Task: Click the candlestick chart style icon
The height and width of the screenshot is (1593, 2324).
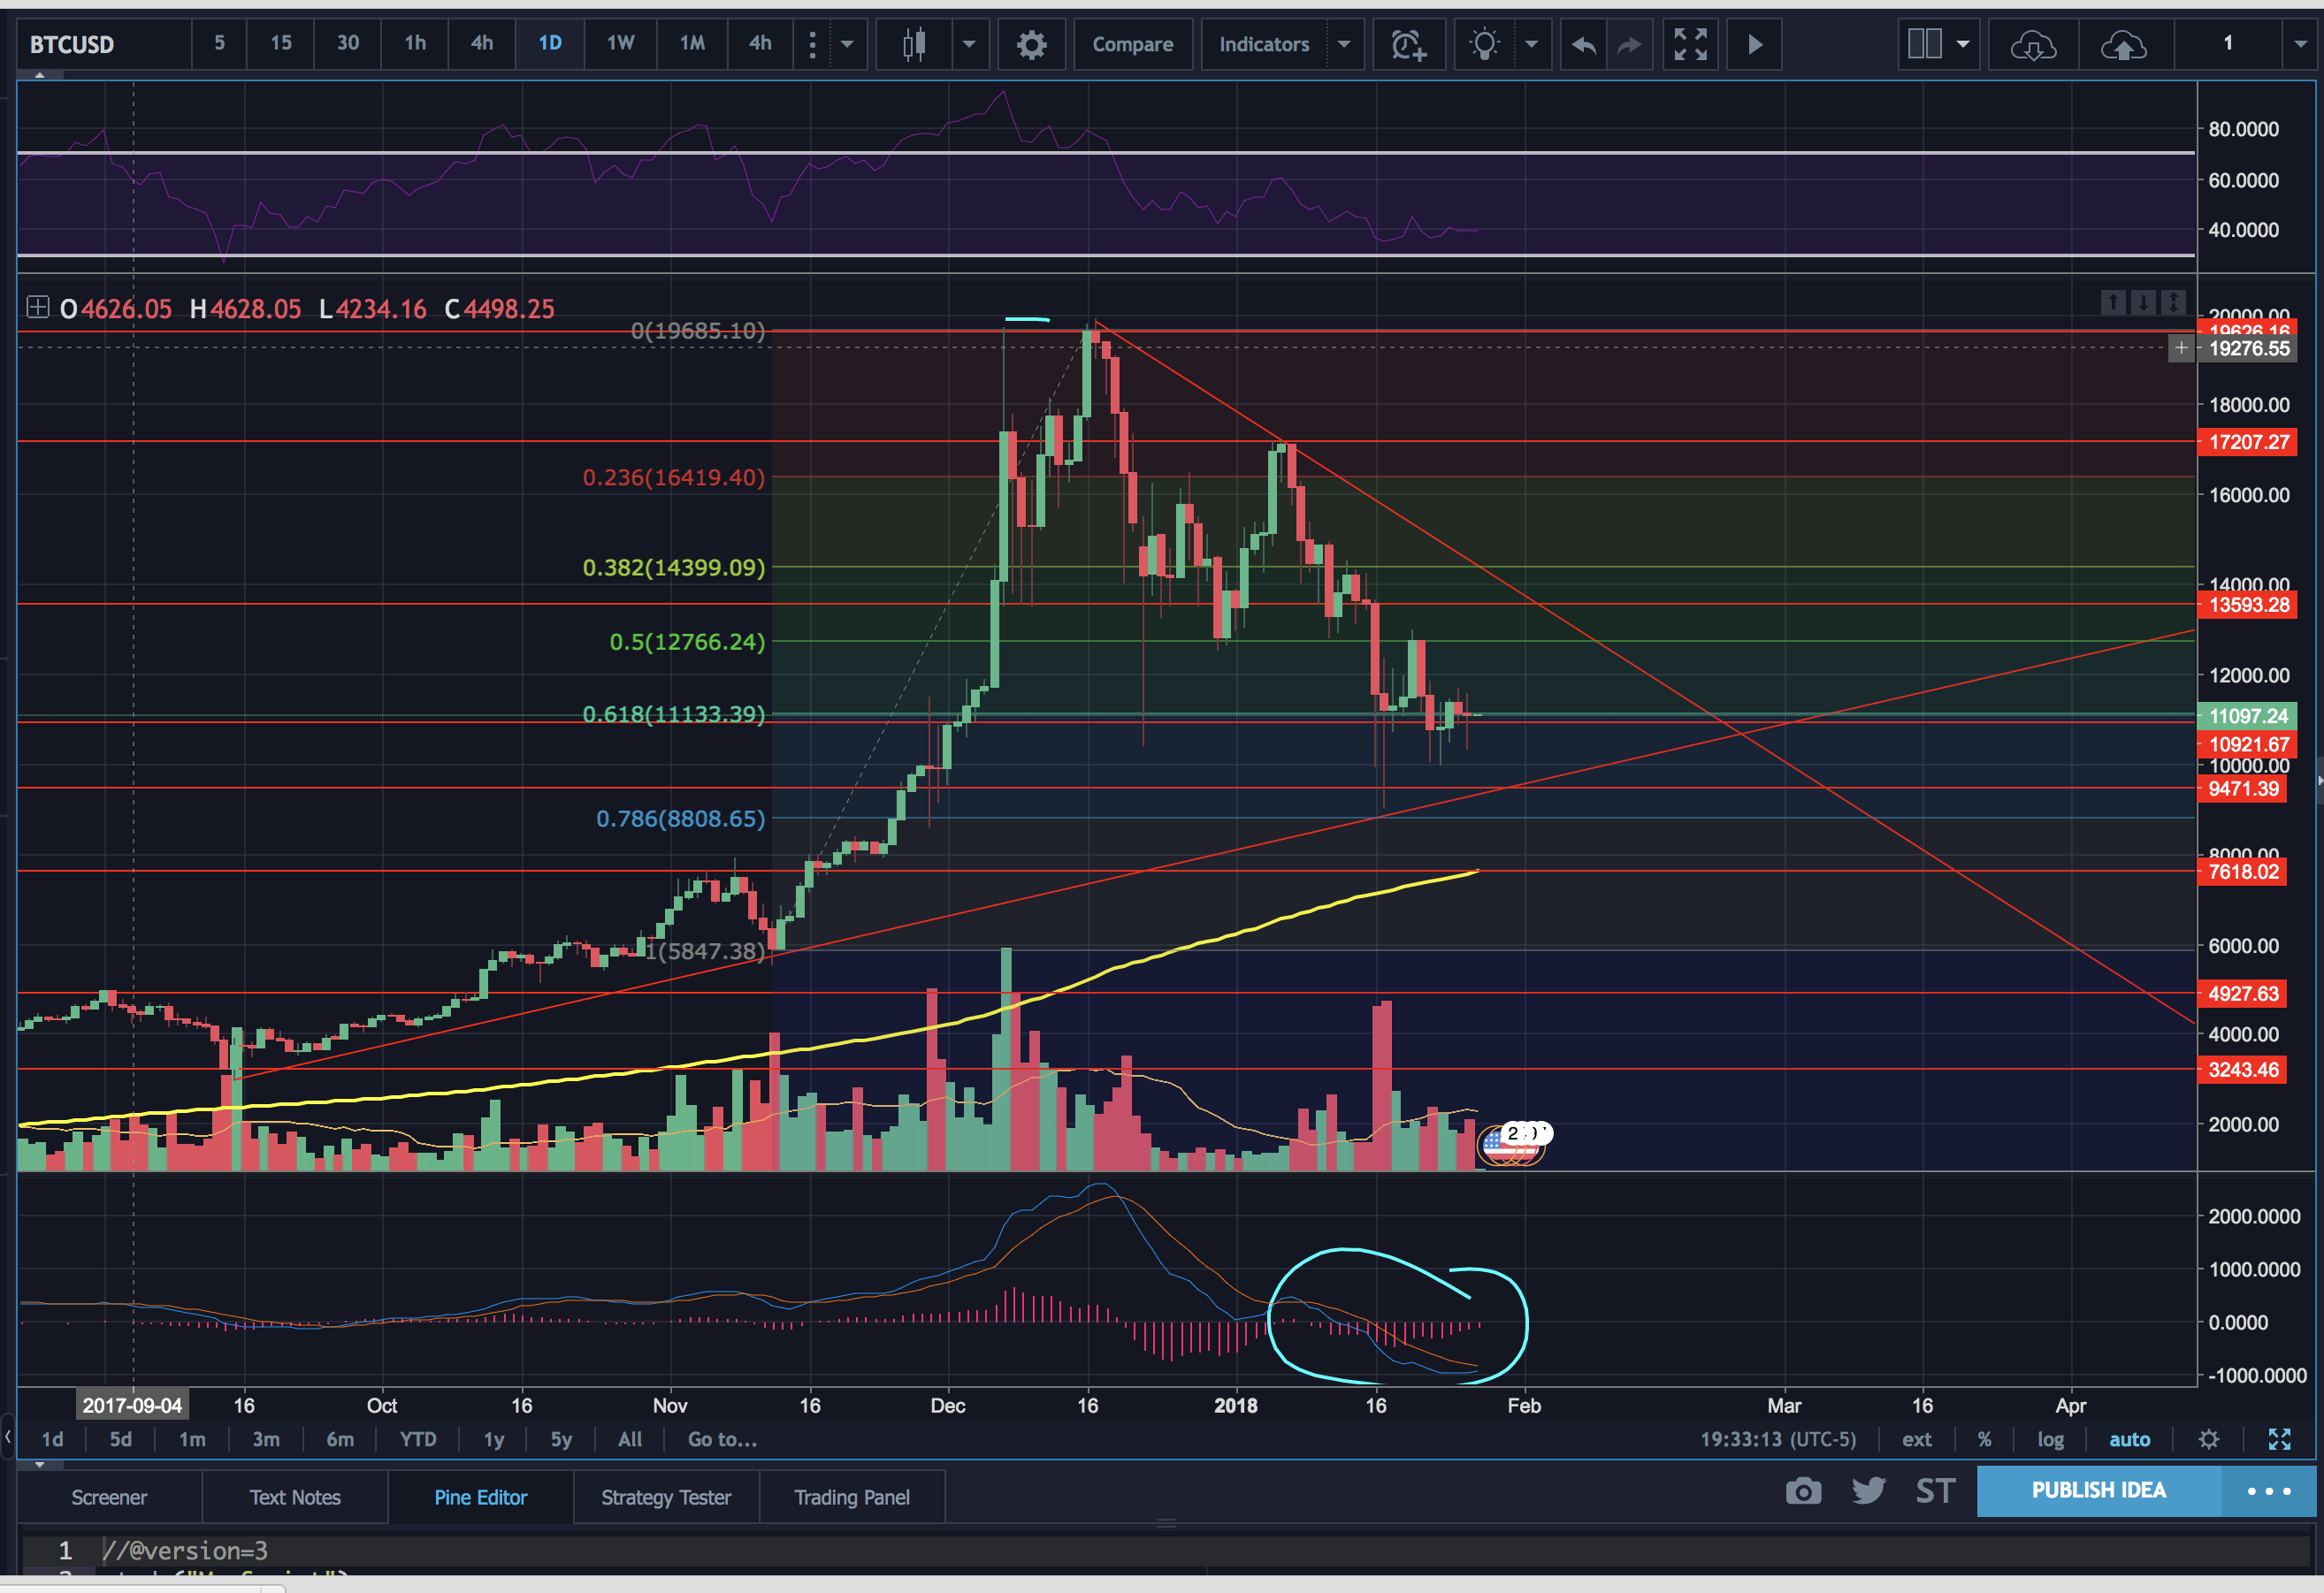Action: tap(914, 44)
